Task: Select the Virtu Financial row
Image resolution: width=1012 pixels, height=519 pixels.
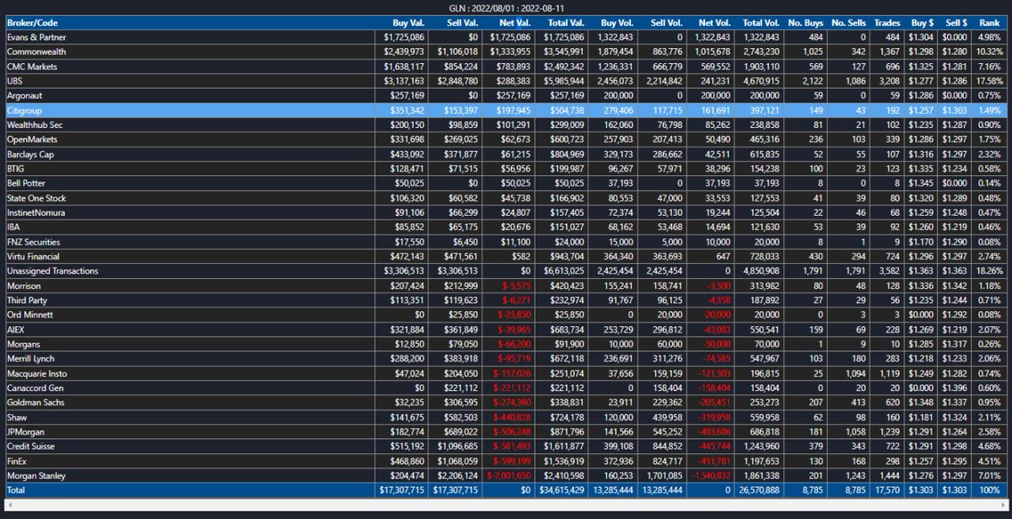Action: pos(504,256)
